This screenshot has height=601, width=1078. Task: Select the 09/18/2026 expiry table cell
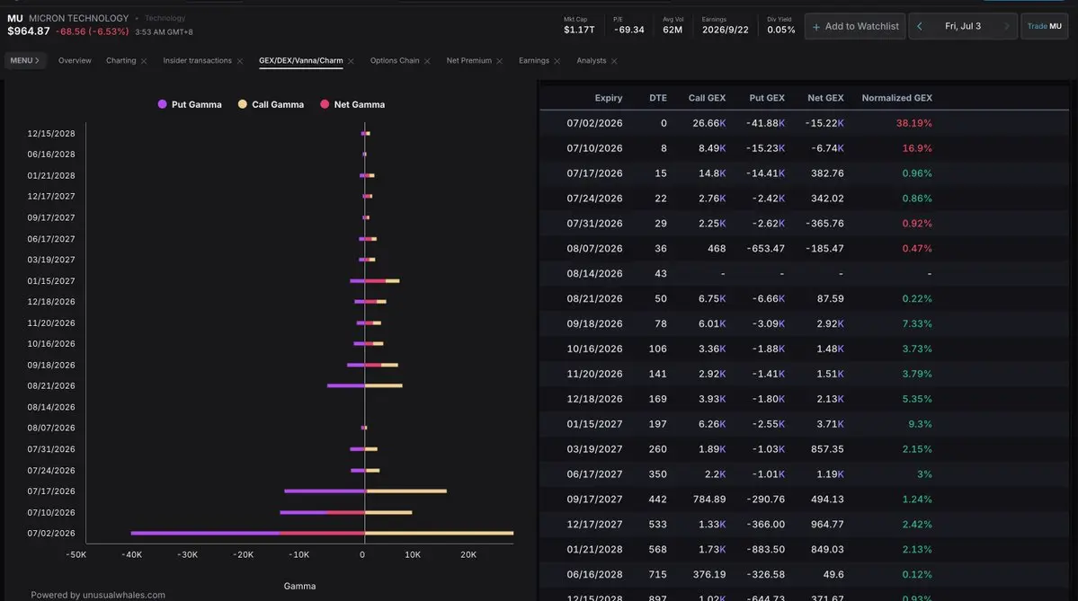point(594,323)
